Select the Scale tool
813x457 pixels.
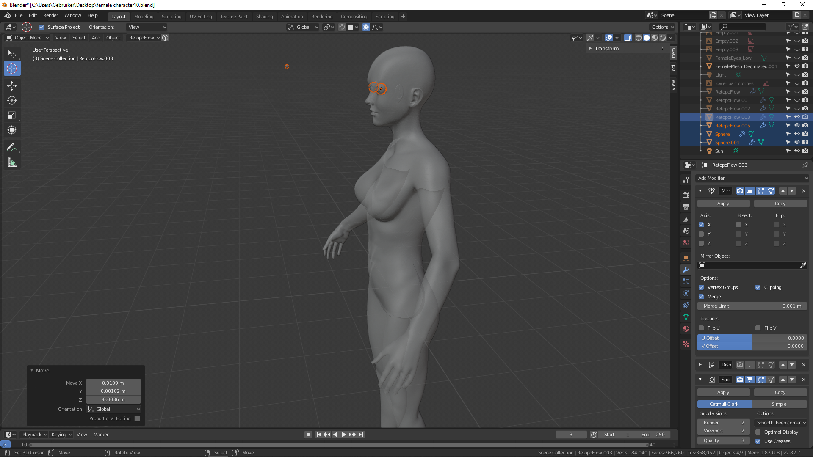point(12,116)
